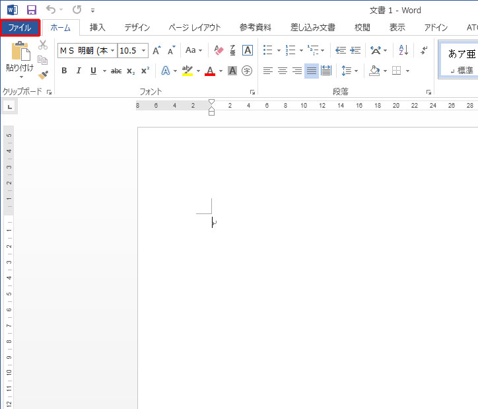Click the Phonetic Guide ruby icon
The width and height of the screenshot is (478, 409).
click(233, 50)
